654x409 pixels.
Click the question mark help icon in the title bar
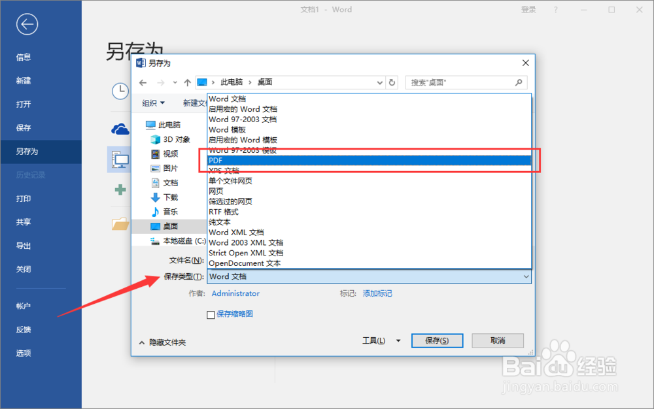pos(555,10)
